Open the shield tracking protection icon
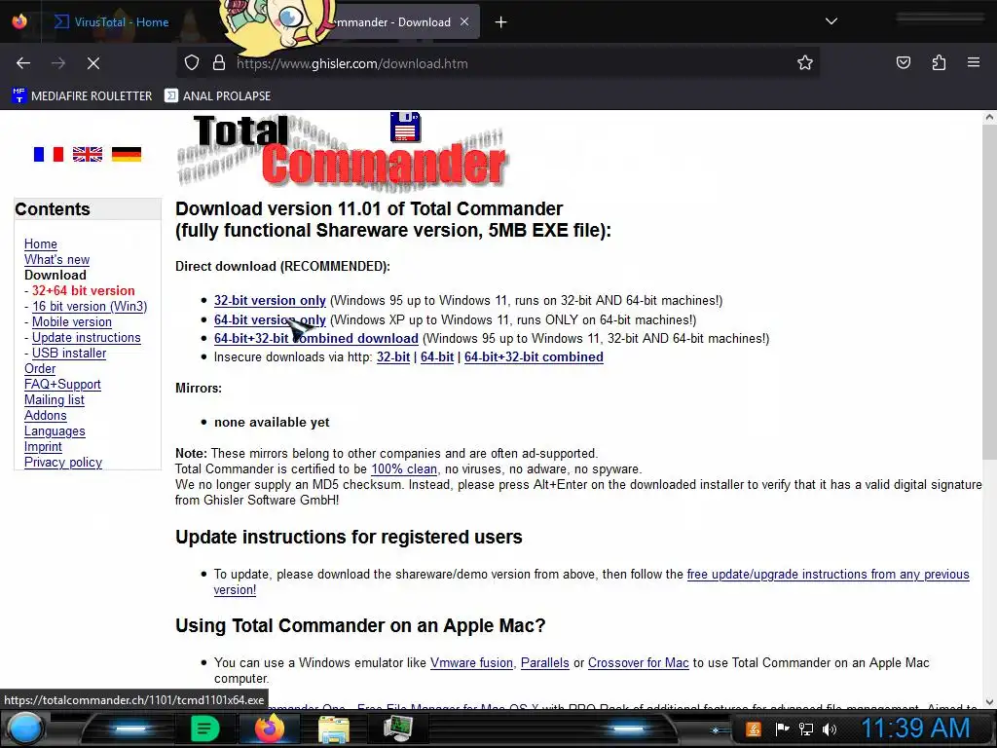This screenshot has width=997, height=748. click(x=192, y=63)
